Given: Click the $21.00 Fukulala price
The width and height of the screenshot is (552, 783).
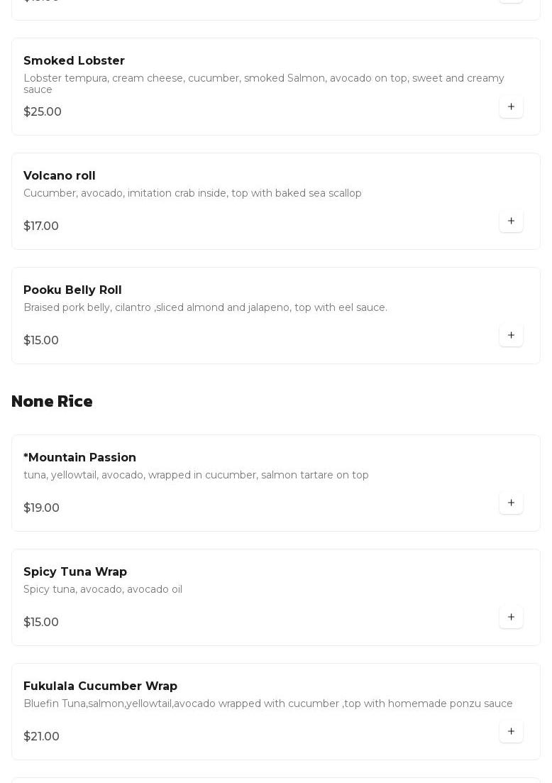Looking at the screenshot, I should [41, 736].
